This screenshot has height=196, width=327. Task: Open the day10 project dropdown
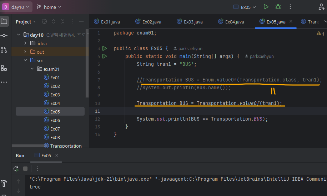(17, 7)
